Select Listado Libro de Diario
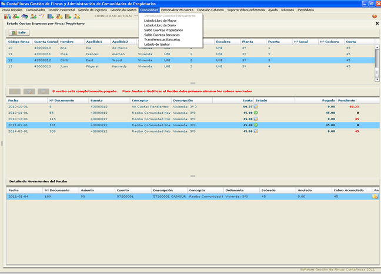Viewport: 381px width, 274px height. pyautogui.click(x=171, y=25)
